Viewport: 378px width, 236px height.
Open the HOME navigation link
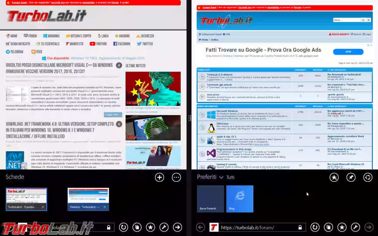[12, 36]
